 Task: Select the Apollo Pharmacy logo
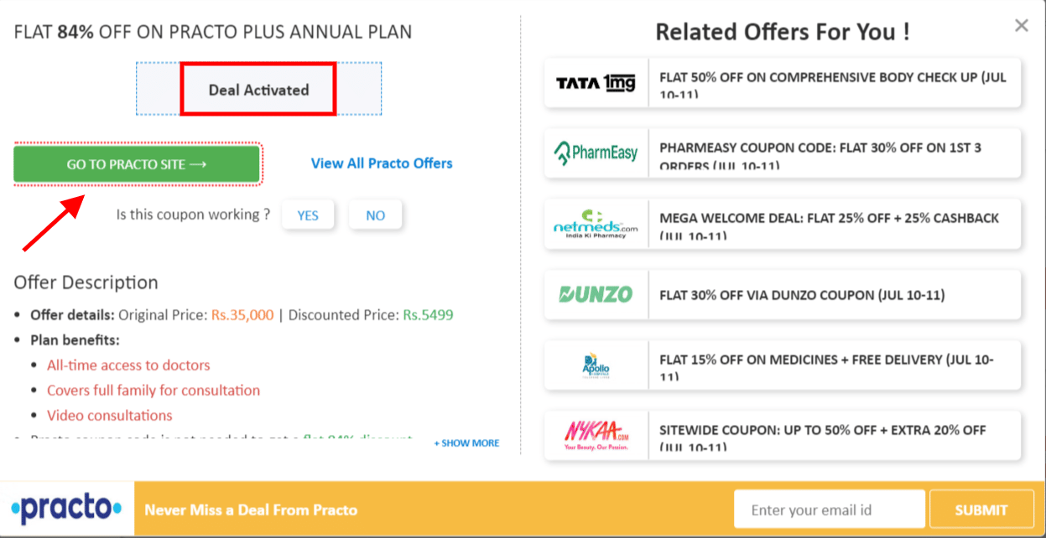(x=596, y=365)
